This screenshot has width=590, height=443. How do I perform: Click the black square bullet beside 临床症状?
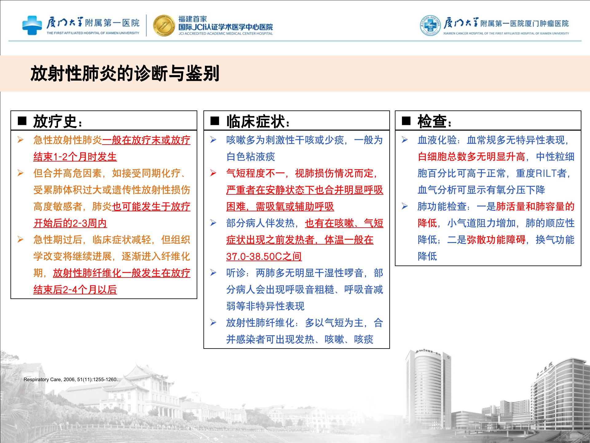pyautogui.click(x=215, y=121)
